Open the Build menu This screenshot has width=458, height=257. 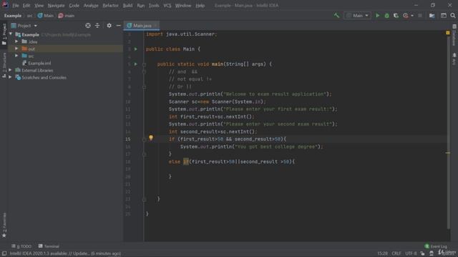(127, 5)
